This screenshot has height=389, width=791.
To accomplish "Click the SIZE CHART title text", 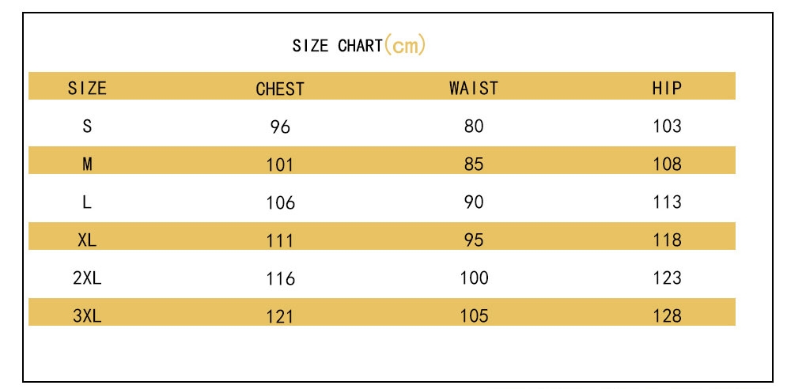I will tap(337, 46).
